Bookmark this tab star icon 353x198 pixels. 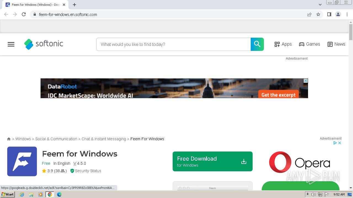click(x=318, y=14)
